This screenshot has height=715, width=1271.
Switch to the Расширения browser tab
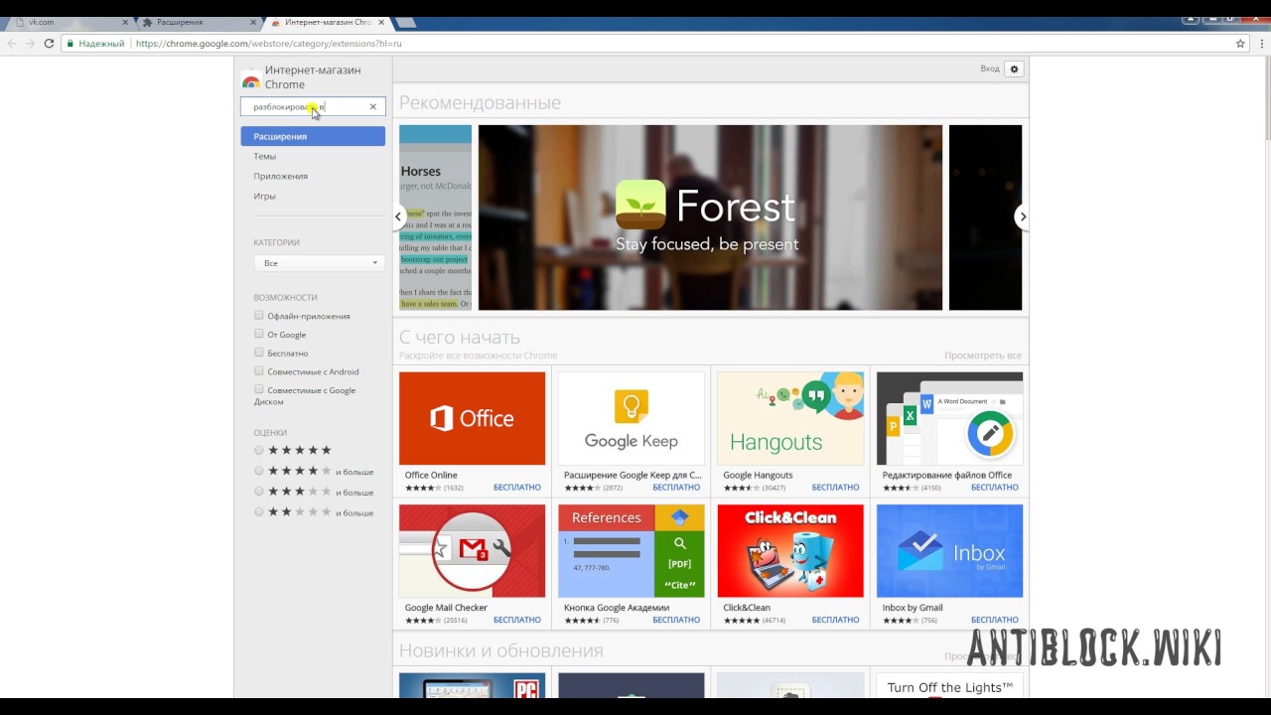pyautogui.click(x=197, y=22)
